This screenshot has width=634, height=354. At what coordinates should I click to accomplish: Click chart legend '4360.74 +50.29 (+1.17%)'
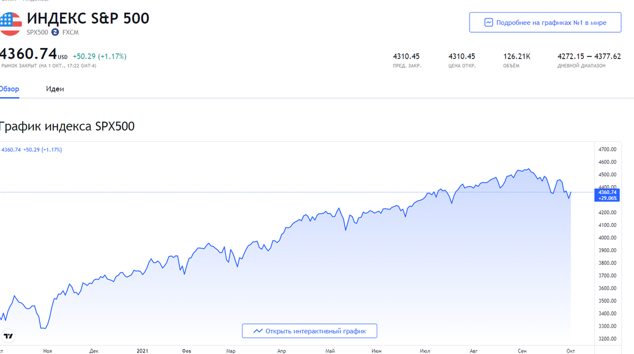[32, 150]
